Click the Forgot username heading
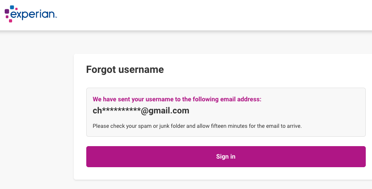Screen dimensions: 372x189 pos(125,70)
